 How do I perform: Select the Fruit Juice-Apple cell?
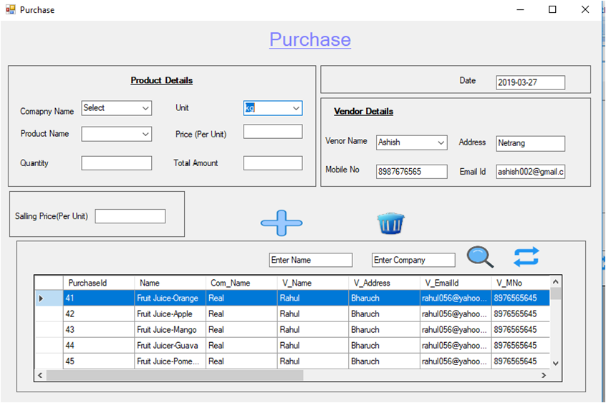click(x=170, y=314)
